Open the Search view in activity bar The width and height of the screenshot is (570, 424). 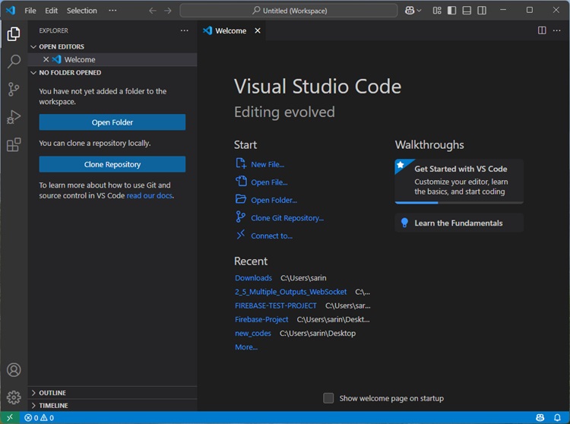coord(14,62)
